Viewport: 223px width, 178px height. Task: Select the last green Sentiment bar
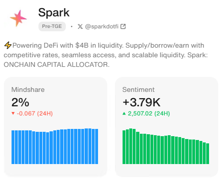(x=208, y=153)
